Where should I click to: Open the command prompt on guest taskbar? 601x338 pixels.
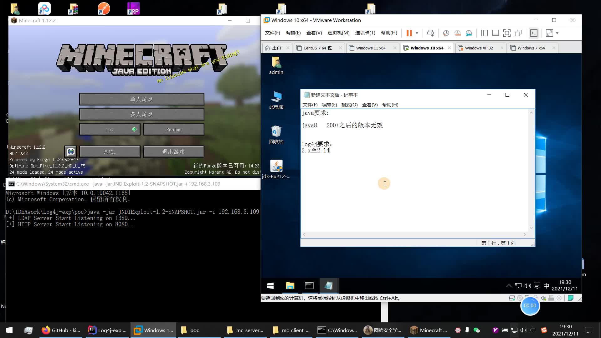[x=309, y=285]
